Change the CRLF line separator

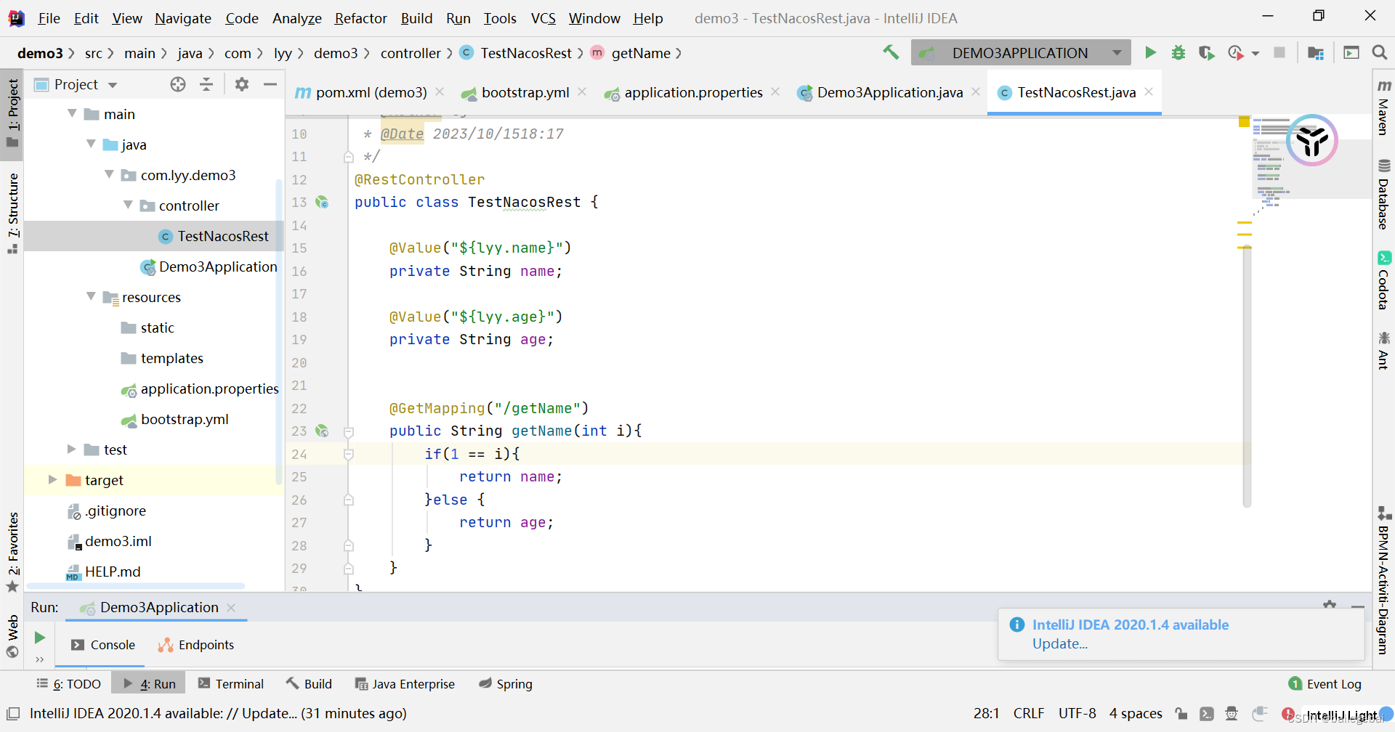click(1029, 714)
